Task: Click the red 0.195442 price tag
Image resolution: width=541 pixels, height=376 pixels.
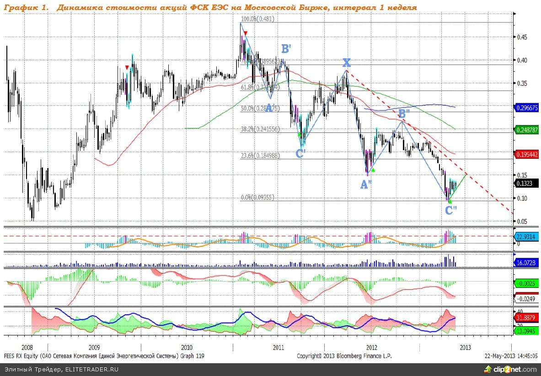Action: [527, 155]
